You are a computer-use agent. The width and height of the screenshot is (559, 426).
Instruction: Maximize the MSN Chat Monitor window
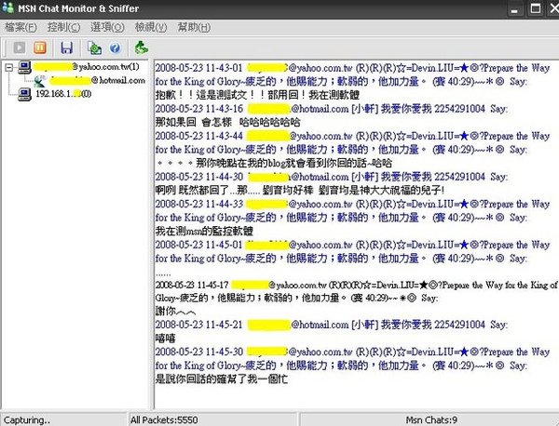tap(536, 8)
